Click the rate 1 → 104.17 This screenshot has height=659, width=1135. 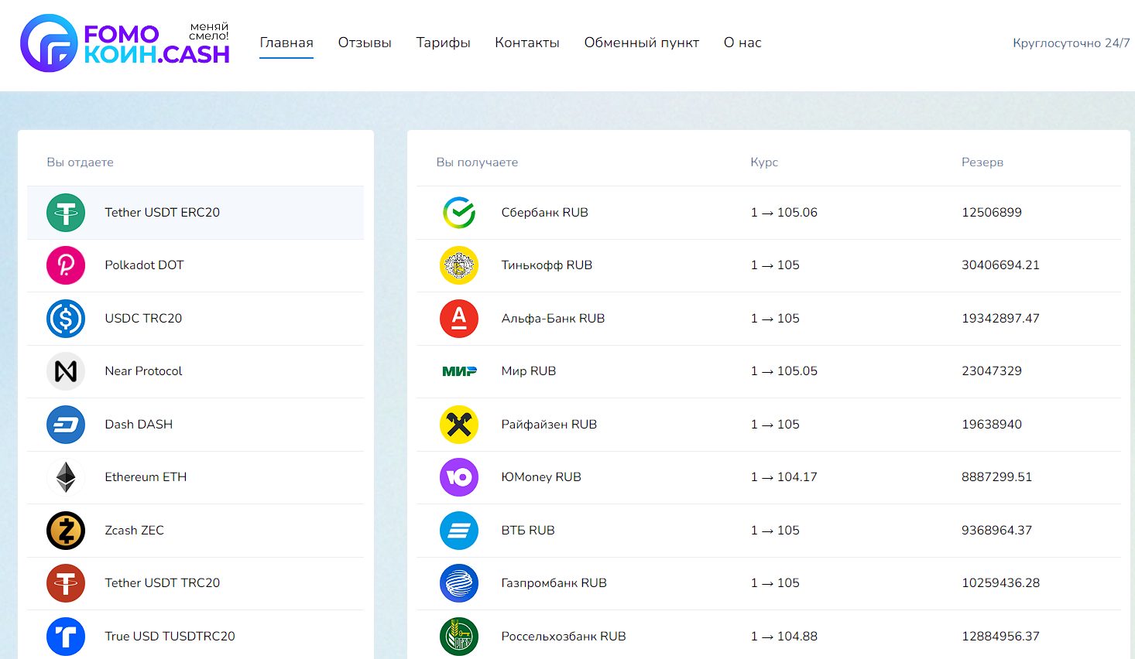click(784, 477)
